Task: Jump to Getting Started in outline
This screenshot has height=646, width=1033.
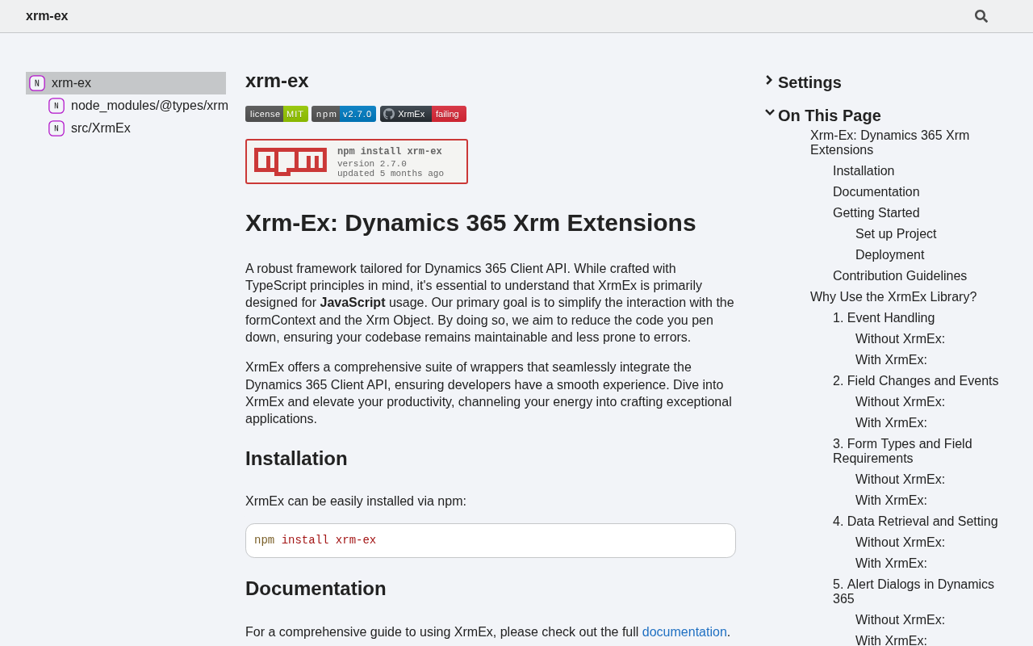Action: pos(876,213)
